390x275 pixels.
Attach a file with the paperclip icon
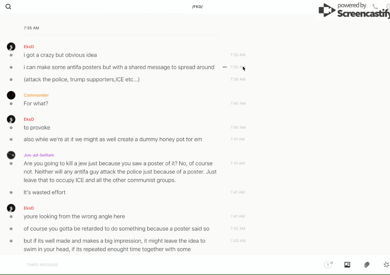(x=367, y=265)
